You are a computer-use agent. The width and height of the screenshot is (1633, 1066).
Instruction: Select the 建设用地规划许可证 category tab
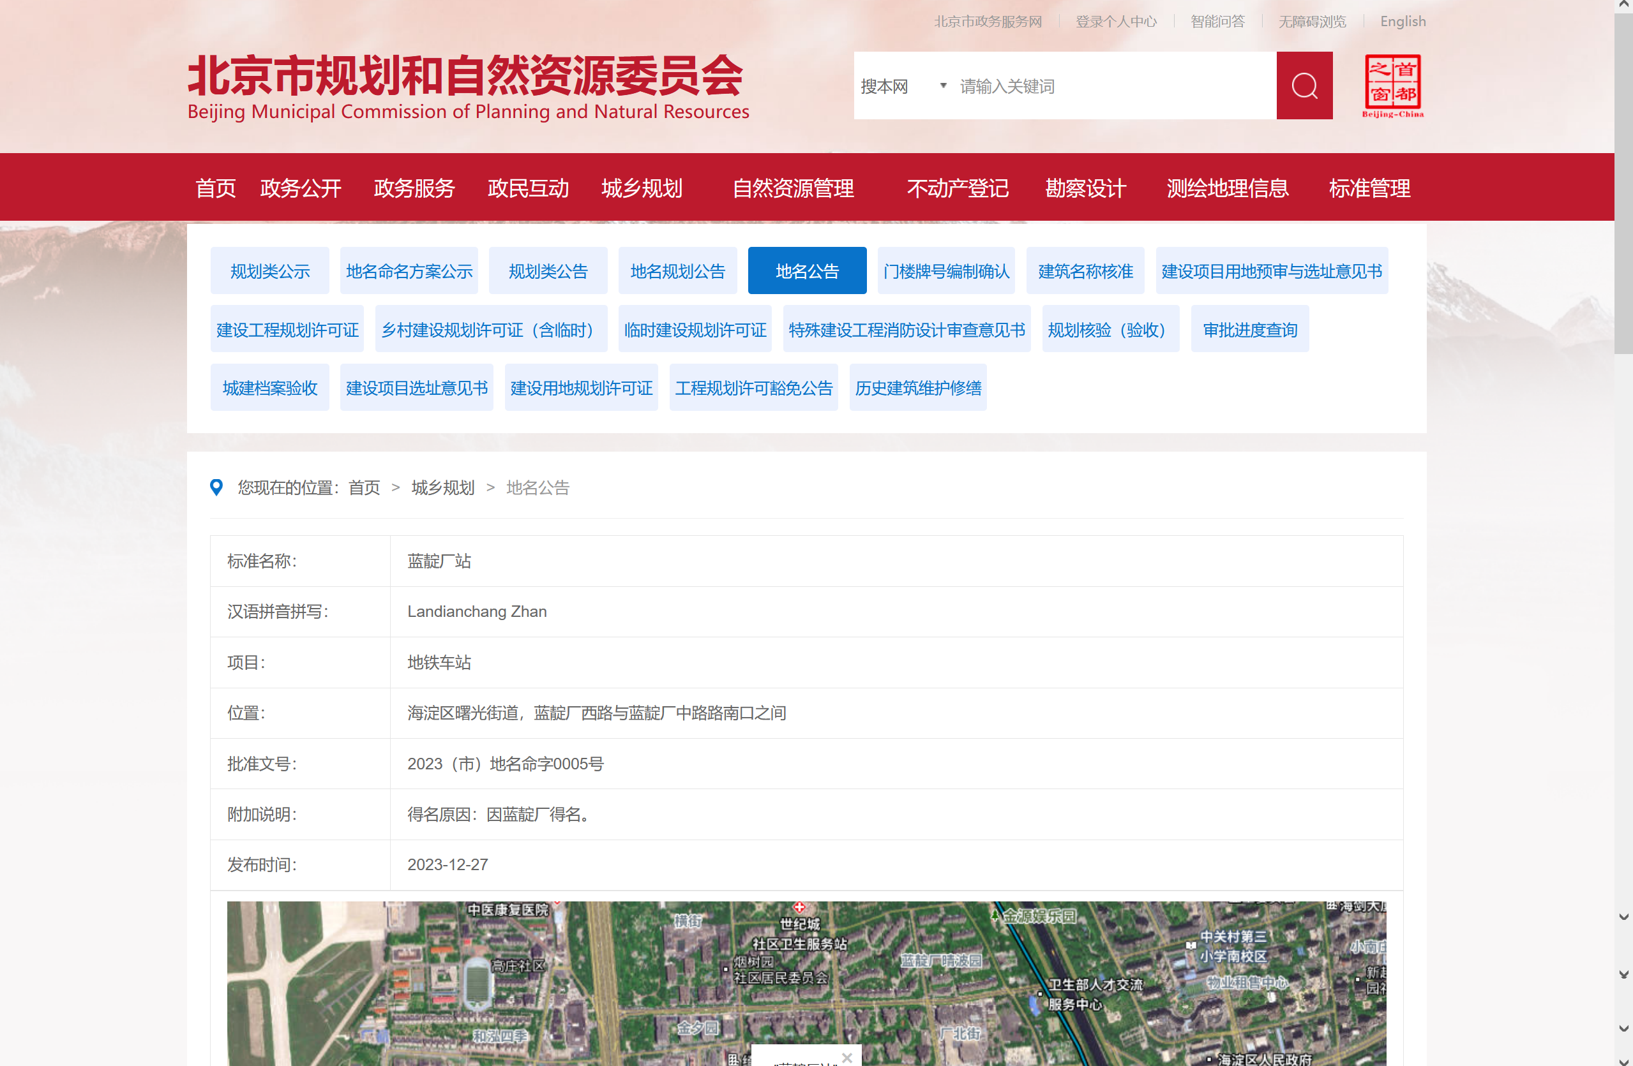click(x=581, y=387)
